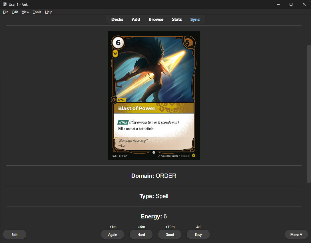Viewport: 311px width, 243px height.
Task: Click the Blast of Power card image
Action: click(x=154, y=95)
